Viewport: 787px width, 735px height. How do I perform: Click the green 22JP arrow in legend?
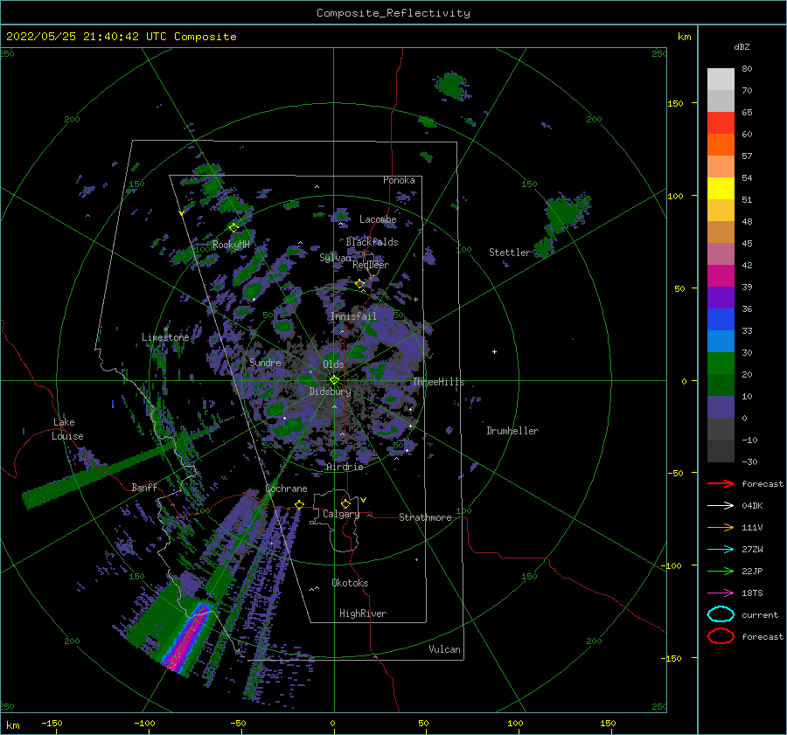coord(721,571)
